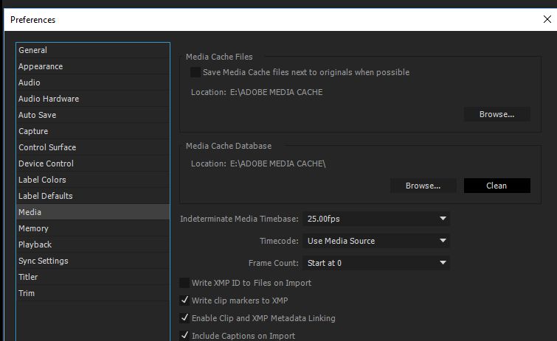Image resolution: width=557 pixels, height=341 pixels.
Task: Click the Clean button
Action: (x=497, y=186)
